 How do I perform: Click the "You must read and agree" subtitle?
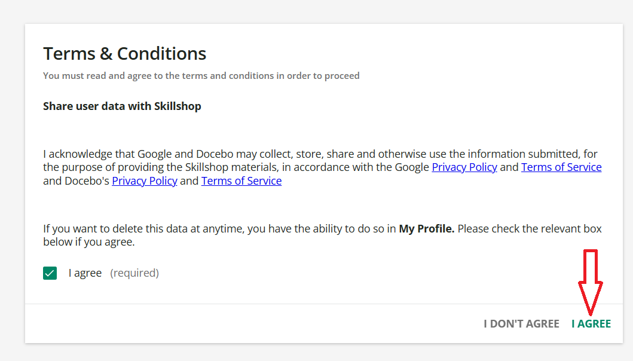(201, 76)
